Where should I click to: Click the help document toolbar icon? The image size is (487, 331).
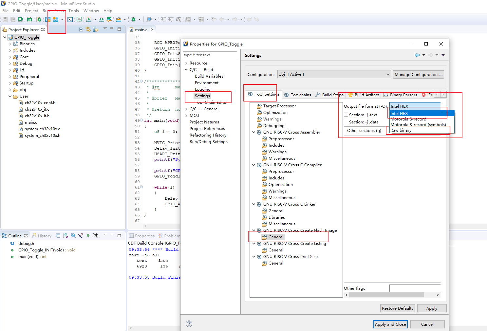(39, 19)
